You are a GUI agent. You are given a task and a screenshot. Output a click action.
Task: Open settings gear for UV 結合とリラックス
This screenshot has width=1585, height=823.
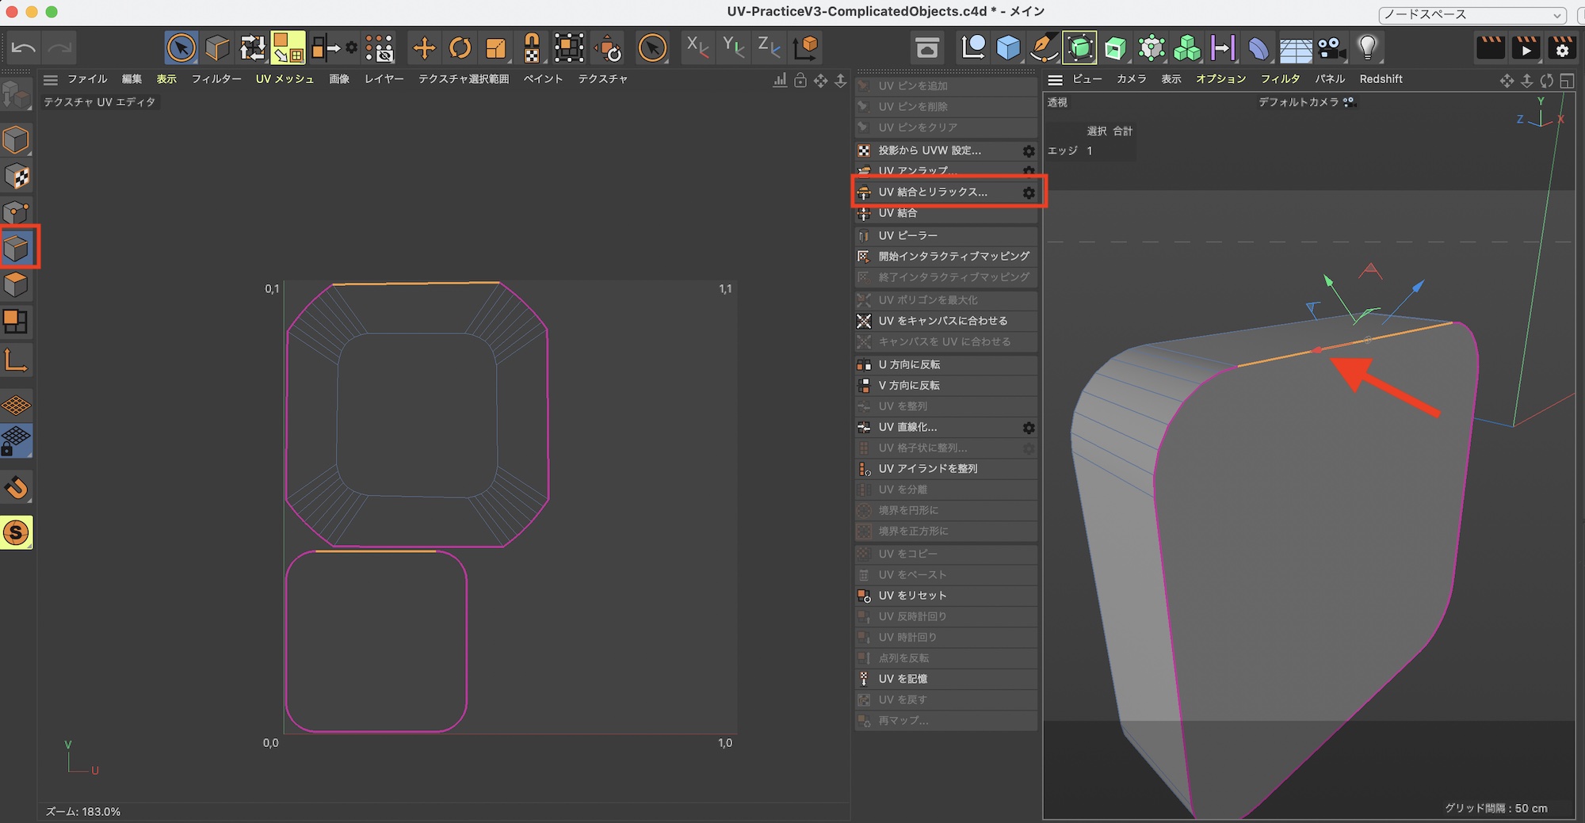[x=1028, y=192]
